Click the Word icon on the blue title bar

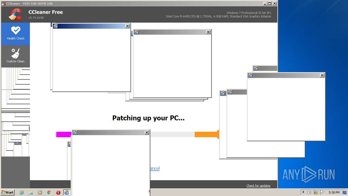point(56,26)
